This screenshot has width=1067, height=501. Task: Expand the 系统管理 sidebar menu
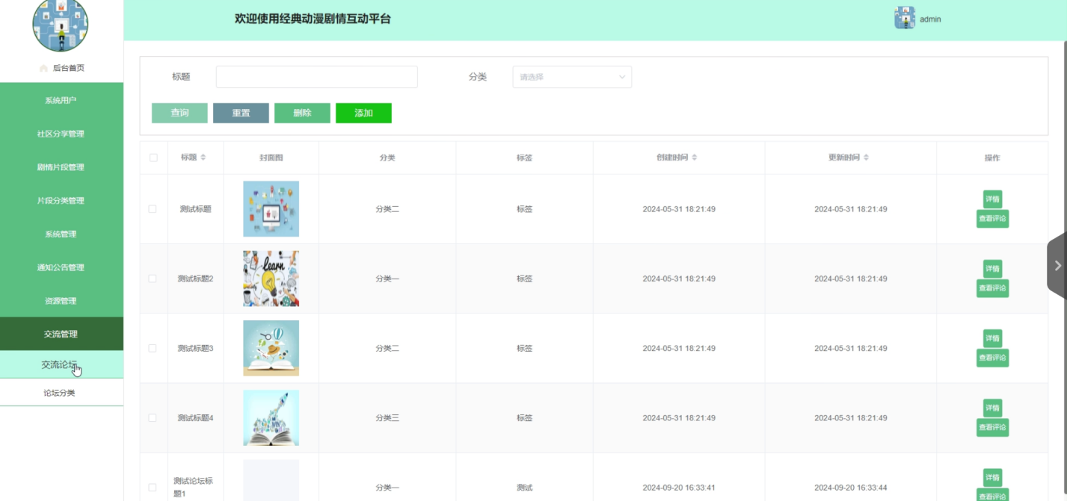click(61, 234)
